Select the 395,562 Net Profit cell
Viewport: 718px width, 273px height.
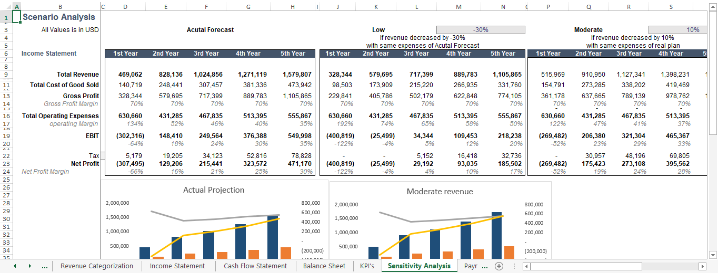click(670, 164)
